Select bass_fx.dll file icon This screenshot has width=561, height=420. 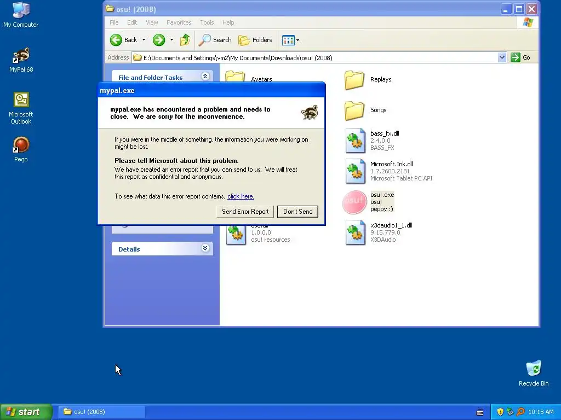click(x=355, y=141)
